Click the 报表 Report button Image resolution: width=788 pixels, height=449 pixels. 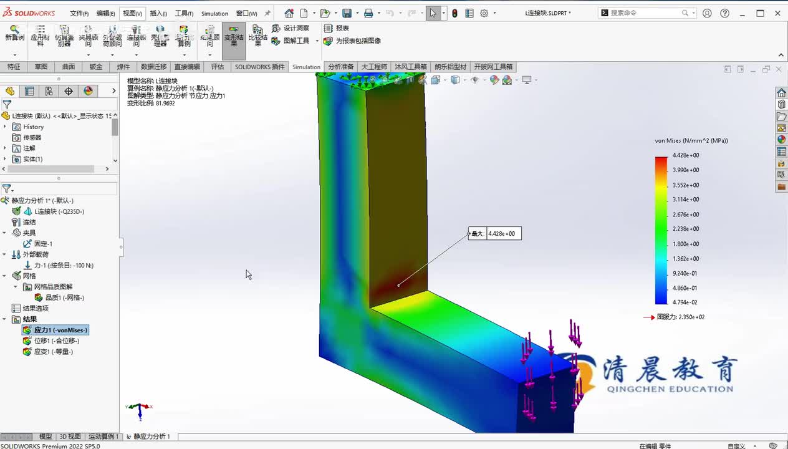(x=337, y=28)
